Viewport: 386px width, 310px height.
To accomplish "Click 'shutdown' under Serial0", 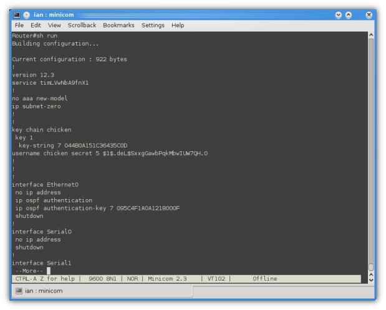I will (29, 248).
